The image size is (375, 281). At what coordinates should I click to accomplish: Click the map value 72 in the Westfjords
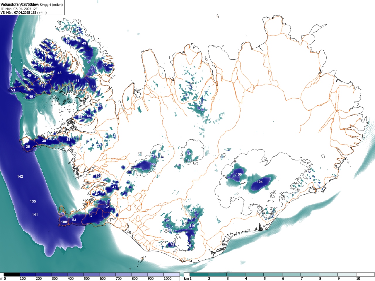click(105, 65)
